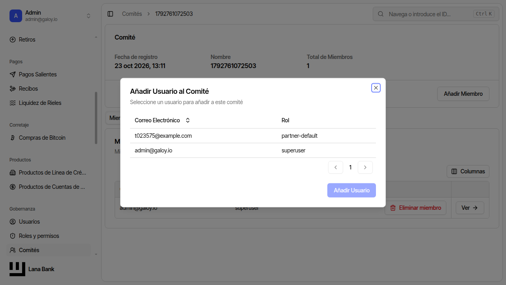Image resolution: width=506 pixels, height=285 pixels.
Task: Open the Admin account switcher
Action: click(x=51, y=16)
